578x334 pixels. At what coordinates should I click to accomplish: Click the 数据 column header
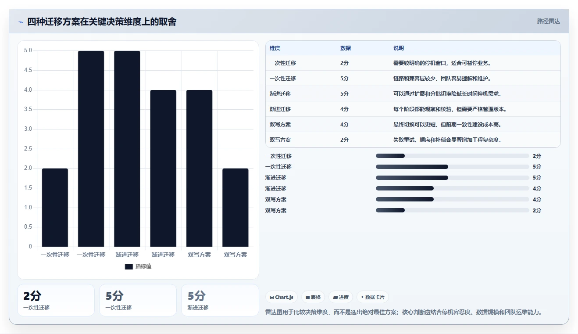click(346, 48)
